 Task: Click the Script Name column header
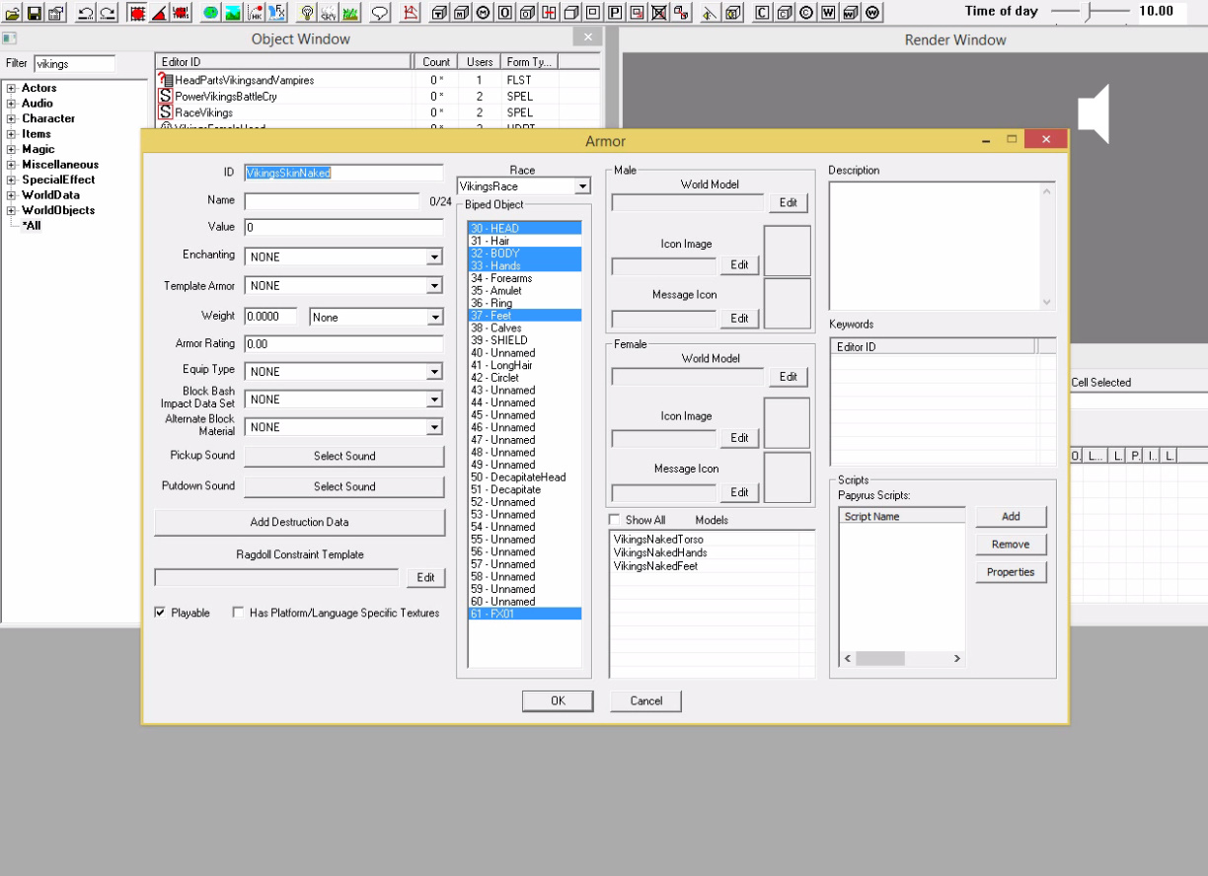902,516
